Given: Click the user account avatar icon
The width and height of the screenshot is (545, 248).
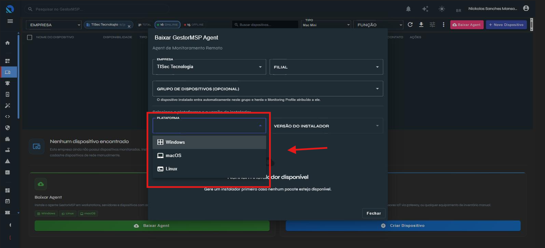Looking at the screenshot, I should point(526,8).
